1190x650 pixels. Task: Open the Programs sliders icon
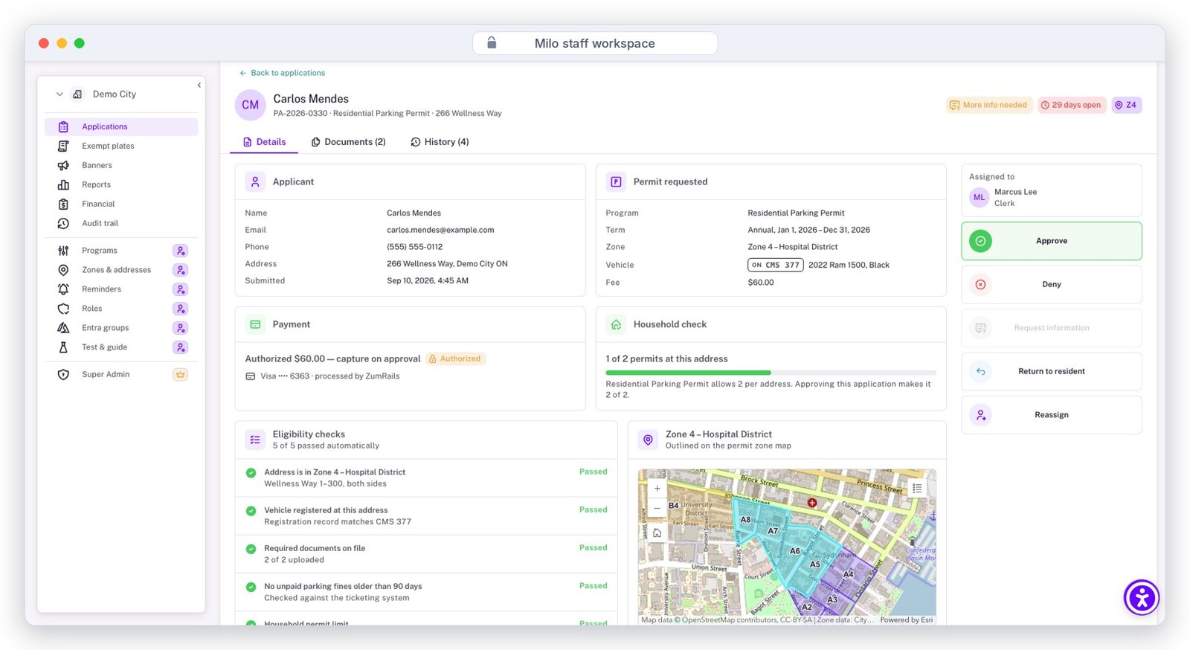(63, 251)
